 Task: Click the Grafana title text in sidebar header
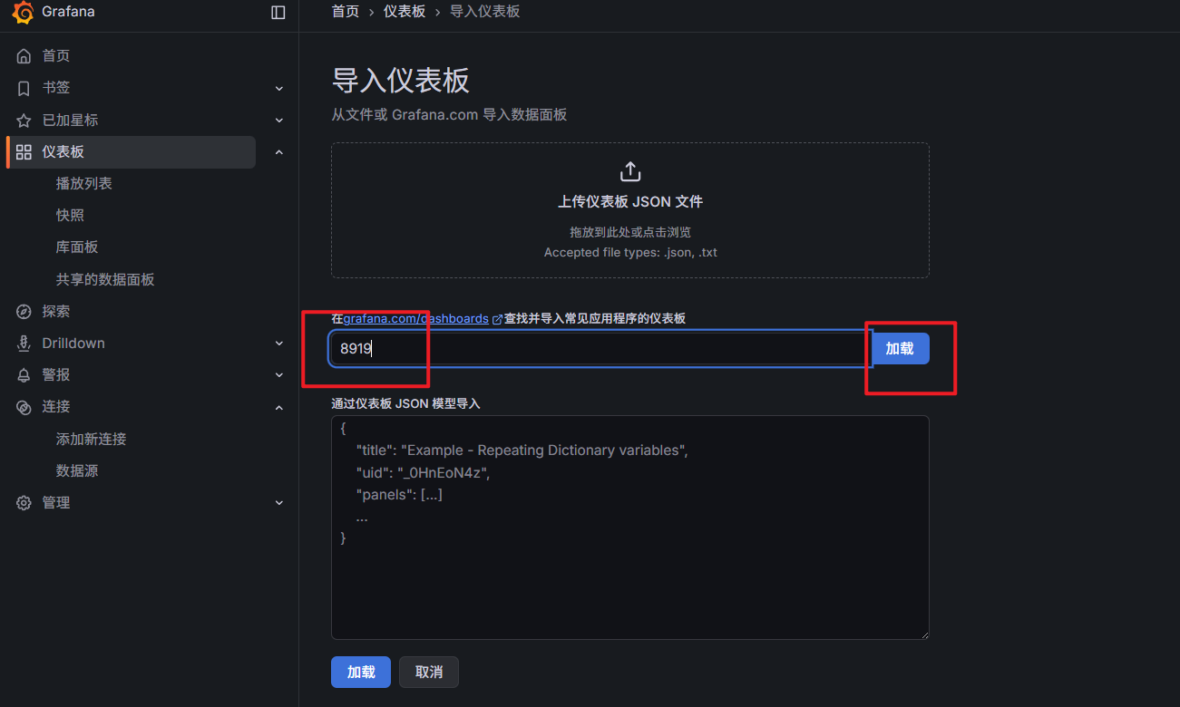click(x=68, y=12)
